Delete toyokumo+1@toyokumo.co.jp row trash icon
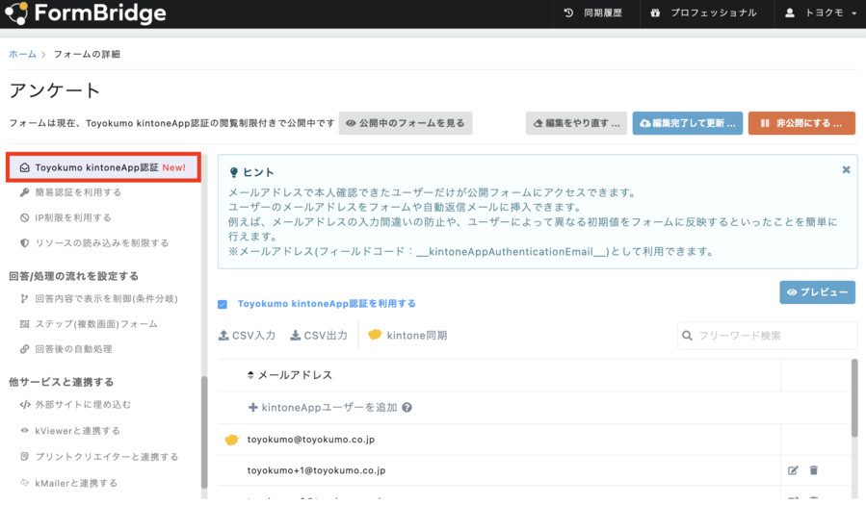 (x=814, y=470)
